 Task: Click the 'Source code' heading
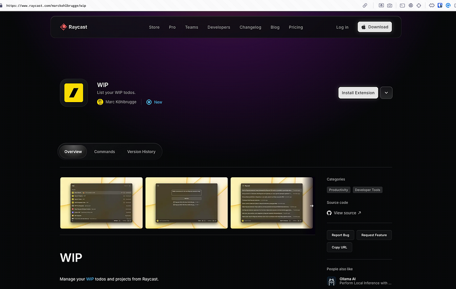[337, 203]
